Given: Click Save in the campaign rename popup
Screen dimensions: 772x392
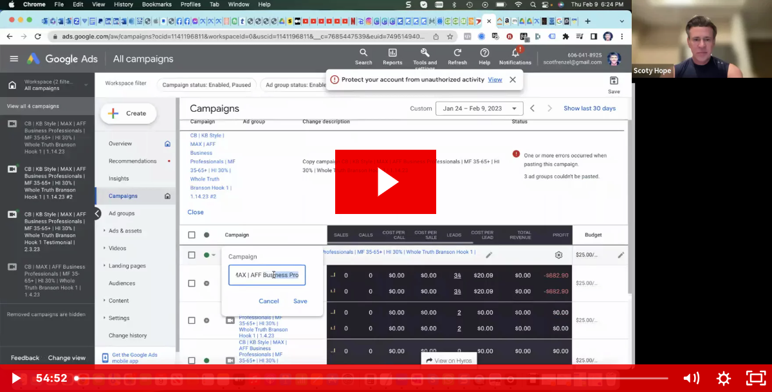Looking at the screenshot, I should (300, 301).
